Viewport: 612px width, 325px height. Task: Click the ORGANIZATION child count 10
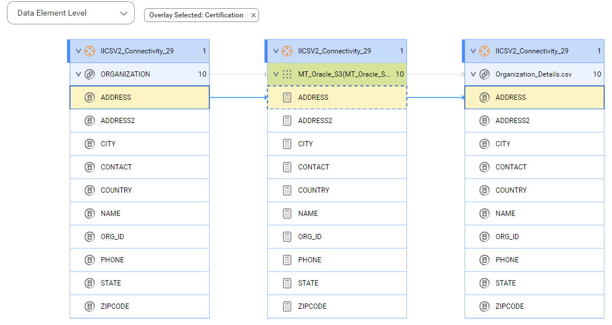202,74
